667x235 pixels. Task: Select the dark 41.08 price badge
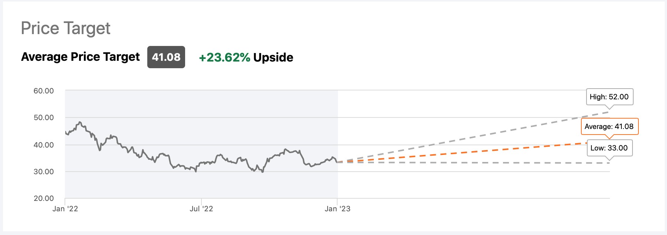[x=166, y=57]
